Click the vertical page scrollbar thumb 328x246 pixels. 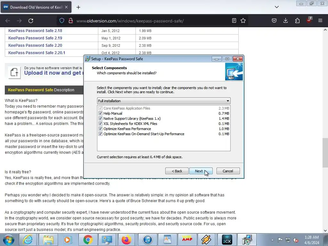click(x=325, y=153)
